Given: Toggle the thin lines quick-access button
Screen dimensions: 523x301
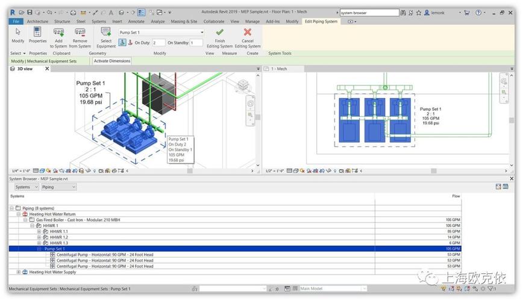Looking at the screenshot, I should [x=142, y=13].
